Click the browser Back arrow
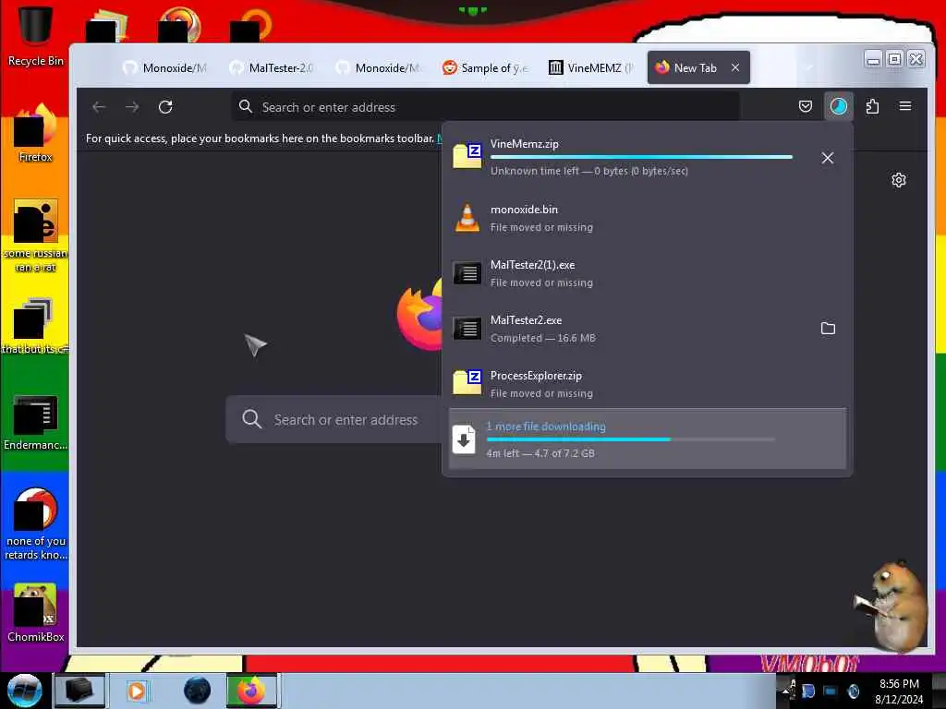 99,107
